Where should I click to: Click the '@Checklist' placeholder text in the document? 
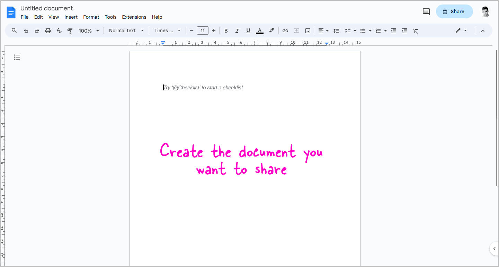pyautogui.click(x=203, y=88)
